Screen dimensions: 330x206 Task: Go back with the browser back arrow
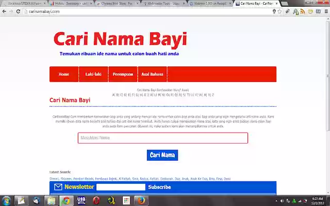(4, 11)
